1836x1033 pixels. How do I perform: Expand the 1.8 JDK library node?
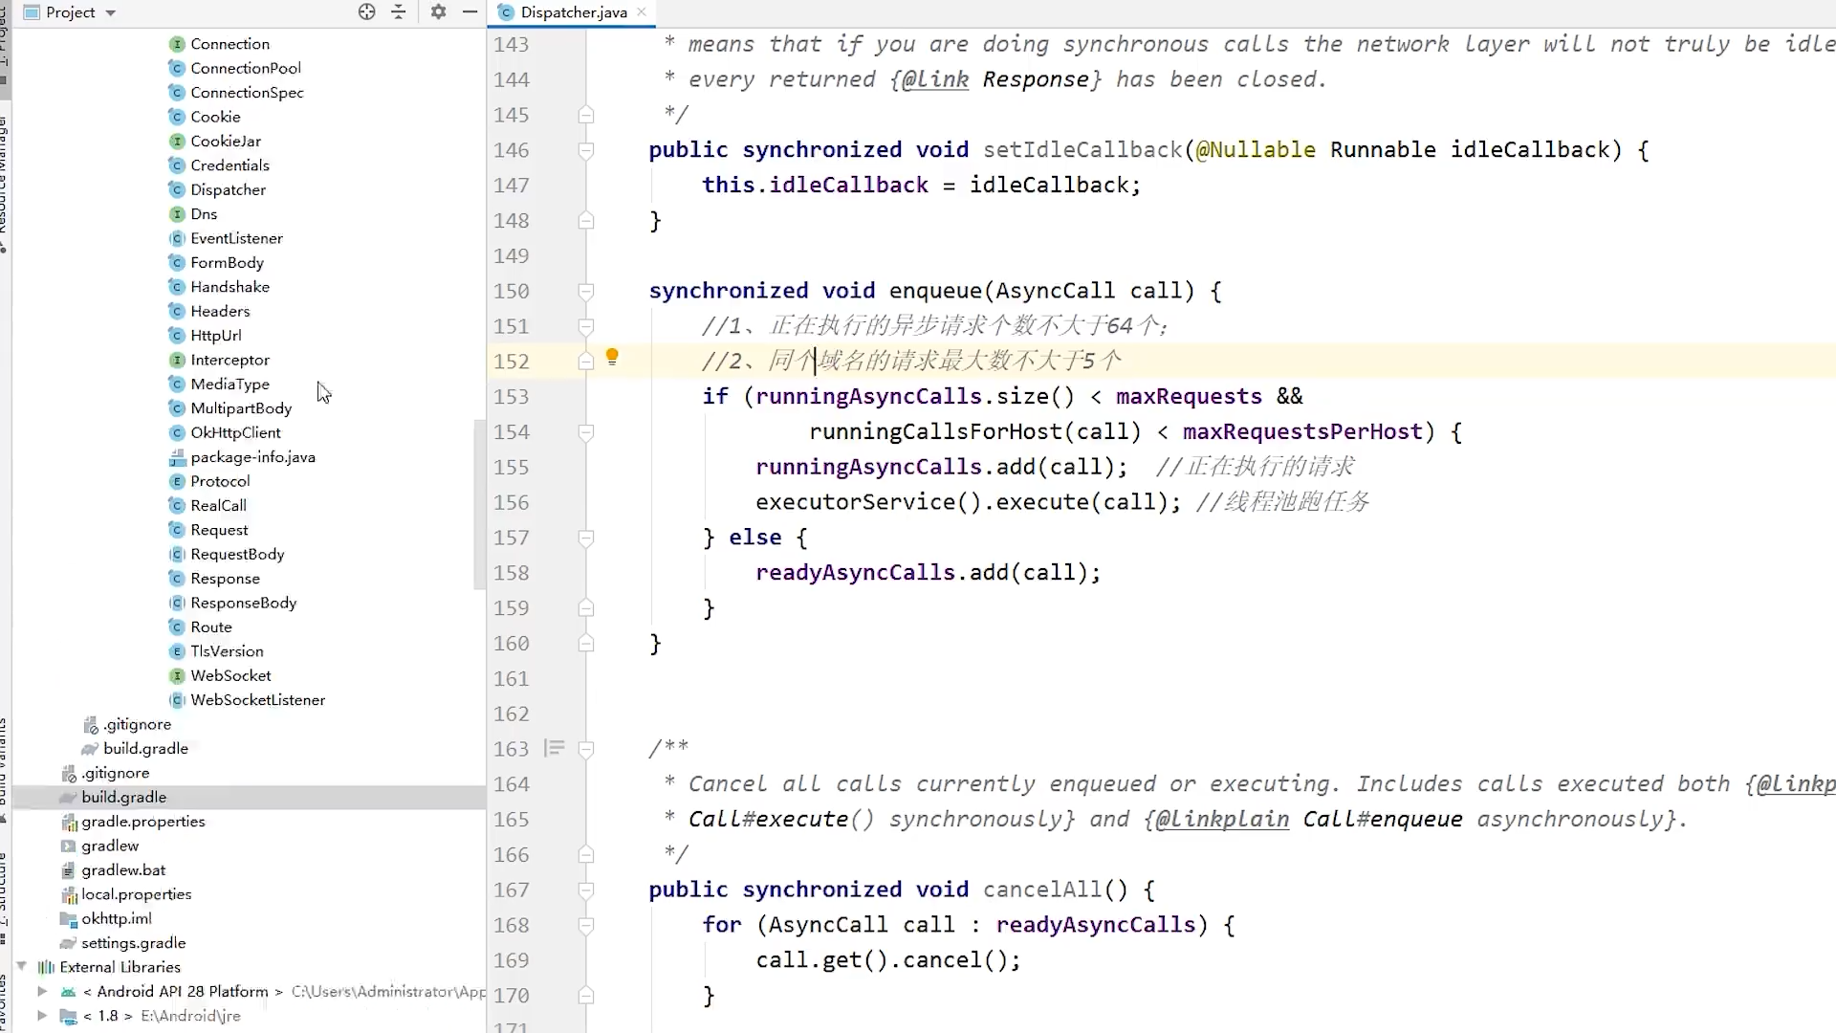click(x=42, y=1016)
